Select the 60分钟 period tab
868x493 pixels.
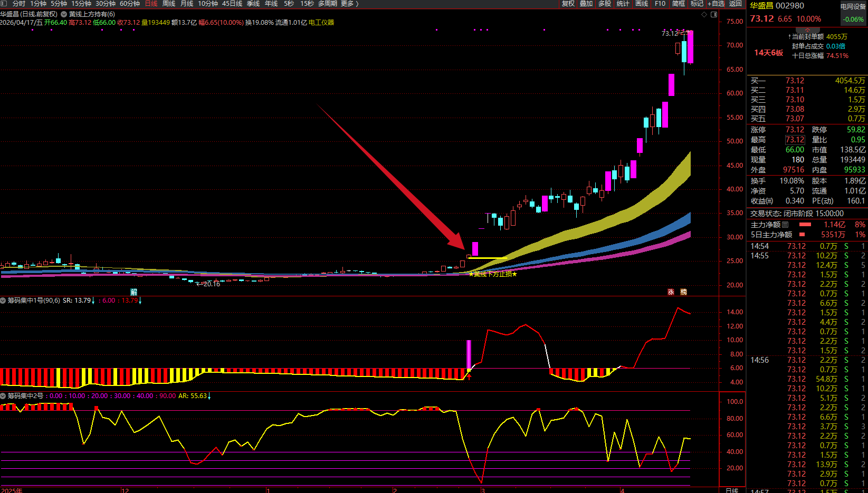(130, 4)
